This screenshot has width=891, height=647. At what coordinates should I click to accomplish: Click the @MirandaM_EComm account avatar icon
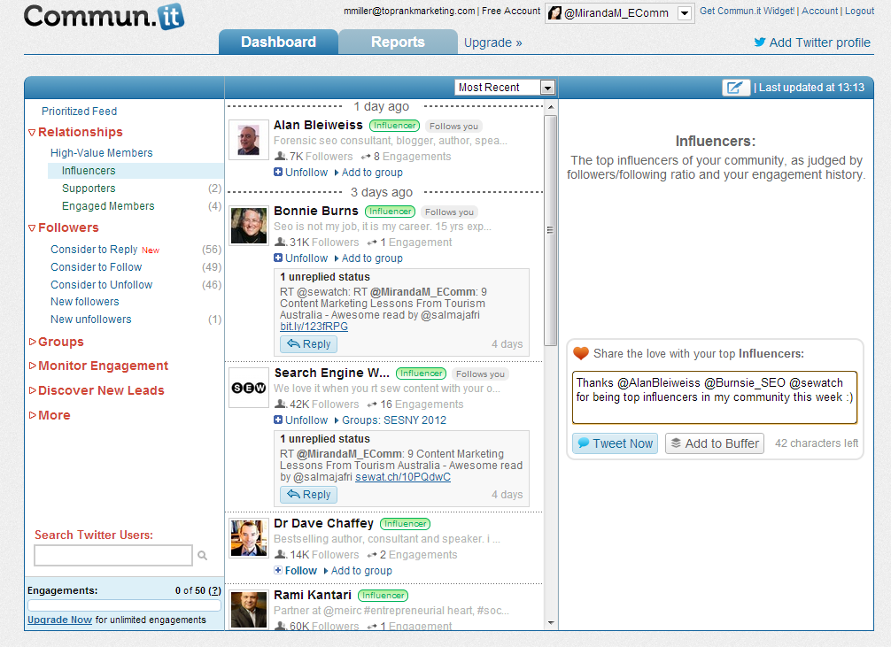click(x=555, y=13)
